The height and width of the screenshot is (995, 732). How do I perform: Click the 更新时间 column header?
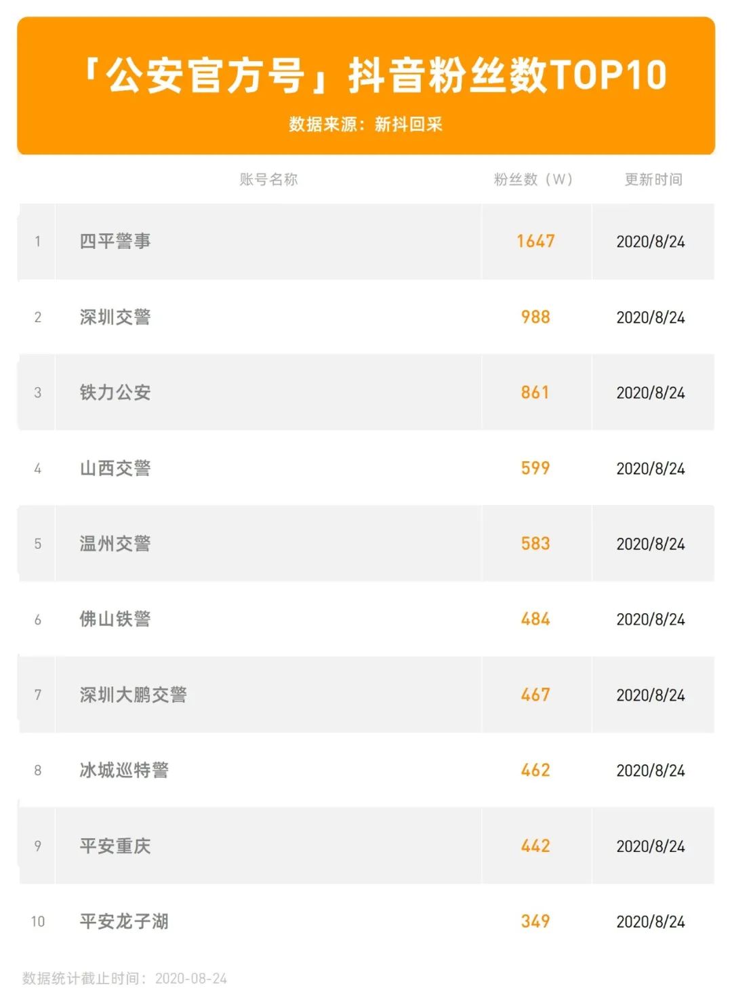(653, 180)
